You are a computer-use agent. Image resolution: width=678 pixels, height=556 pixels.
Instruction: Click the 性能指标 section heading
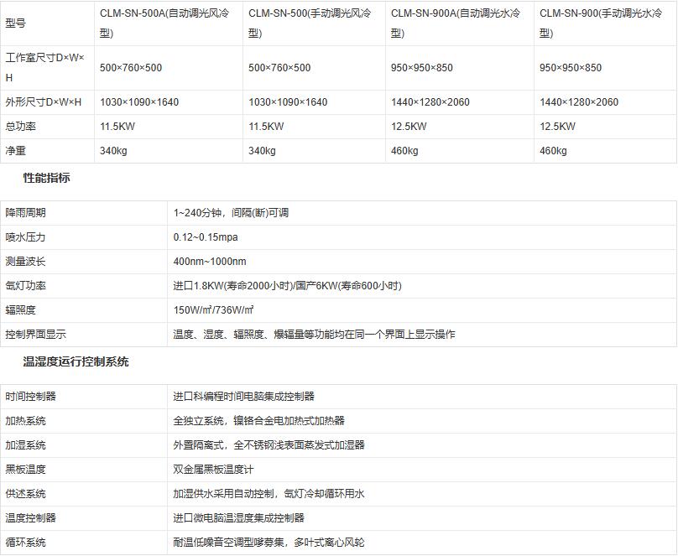click(x=46, y=178)
